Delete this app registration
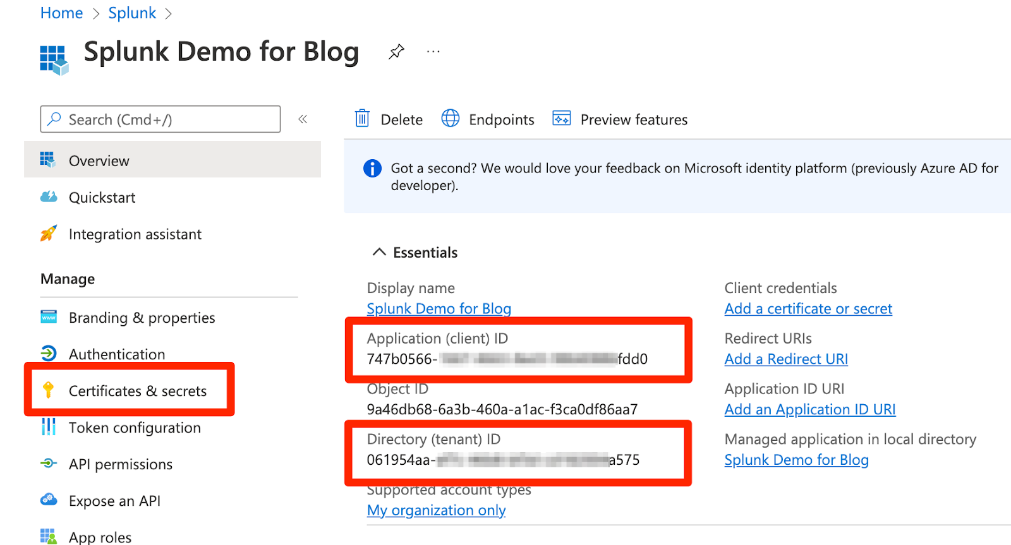 [x=401, y=119]
